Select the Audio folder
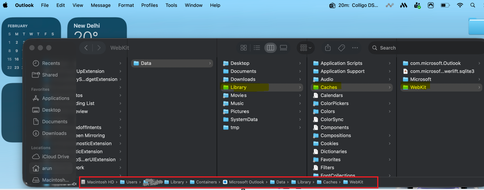This screenshot has width=484, height=190. pyautogui.click(x=352, y=79)
